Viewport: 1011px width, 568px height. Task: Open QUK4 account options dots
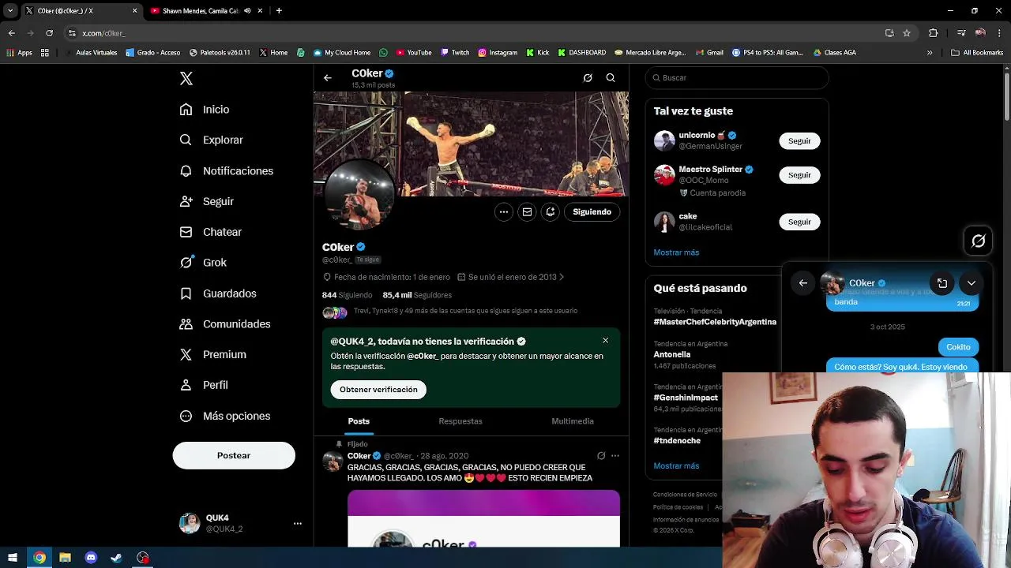click(x=298, y=523)
